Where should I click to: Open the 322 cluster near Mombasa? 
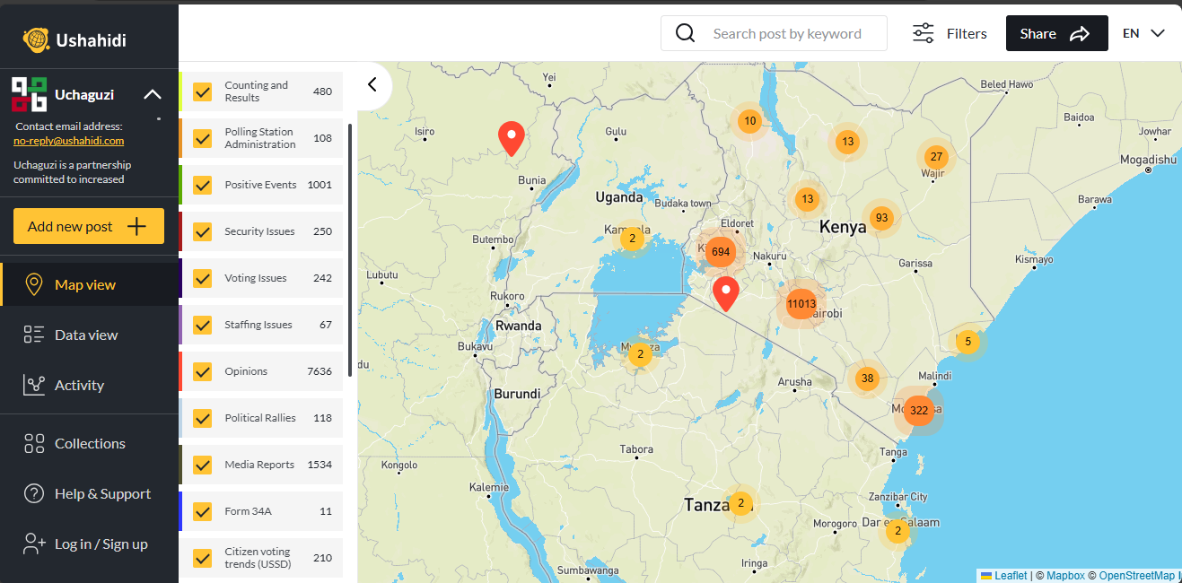[x=919, y=411]
